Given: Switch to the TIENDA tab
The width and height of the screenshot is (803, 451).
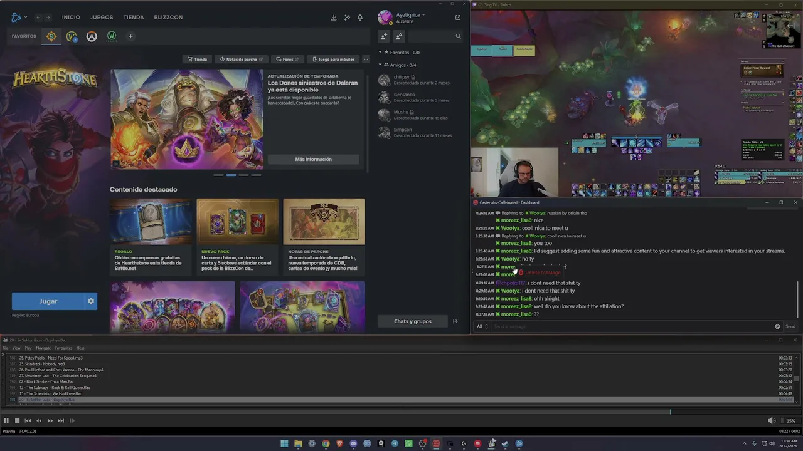Looking at the screenshot, I should tap(134, 18).
